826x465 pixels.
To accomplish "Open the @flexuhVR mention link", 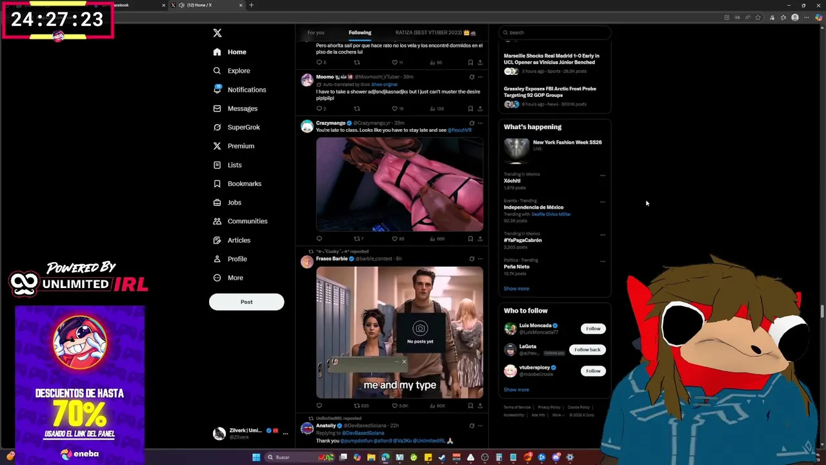I will tap(459, 130).
